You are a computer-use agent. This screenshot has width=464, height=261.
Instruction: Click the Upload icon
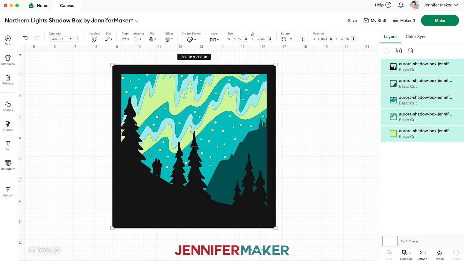[x=8, y=189]
